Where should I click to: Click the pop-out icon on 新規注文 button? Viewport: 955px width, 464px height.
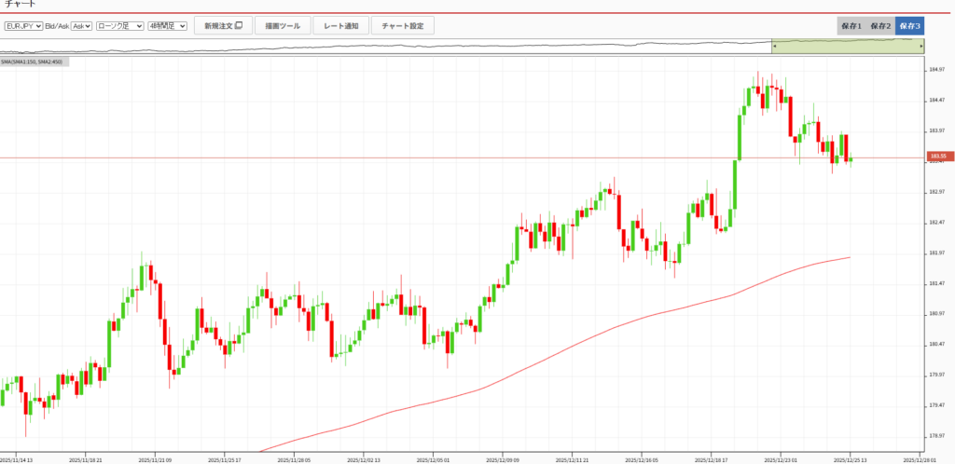click(239, 26)
